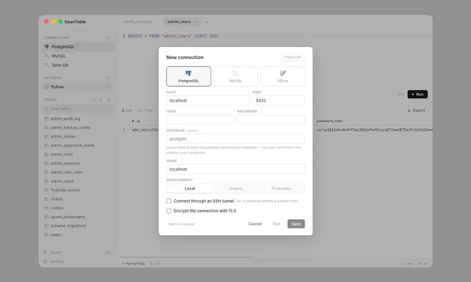Click the add database plus icon
Image resolution: width=471 pixels, height=282 pixels.
point(108,78)
